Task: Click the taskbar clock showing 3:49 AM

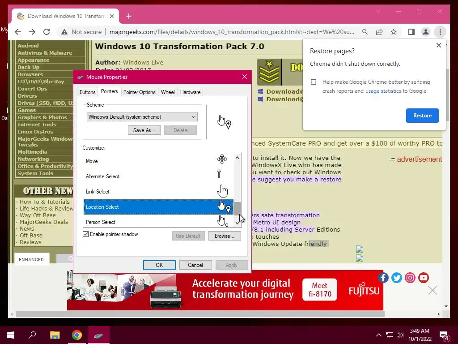Action: point(420,335)
